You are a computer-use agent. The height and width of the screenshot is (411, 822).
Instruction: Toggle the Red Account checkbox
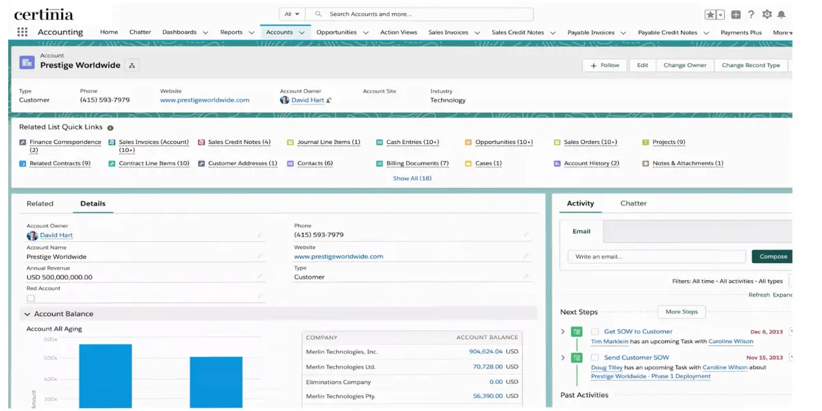coord(31,299)
